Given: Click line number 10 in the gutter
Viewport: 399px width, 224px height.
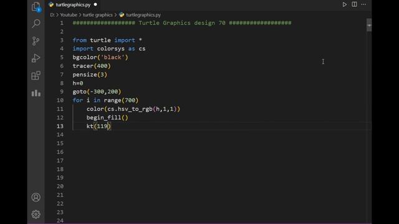Looking at the screenshot, I should 60,100.
